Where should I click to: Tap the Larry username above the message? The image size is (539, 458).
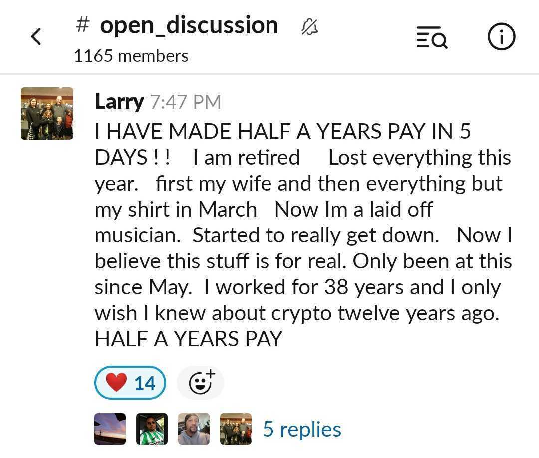tap(119, 102)
